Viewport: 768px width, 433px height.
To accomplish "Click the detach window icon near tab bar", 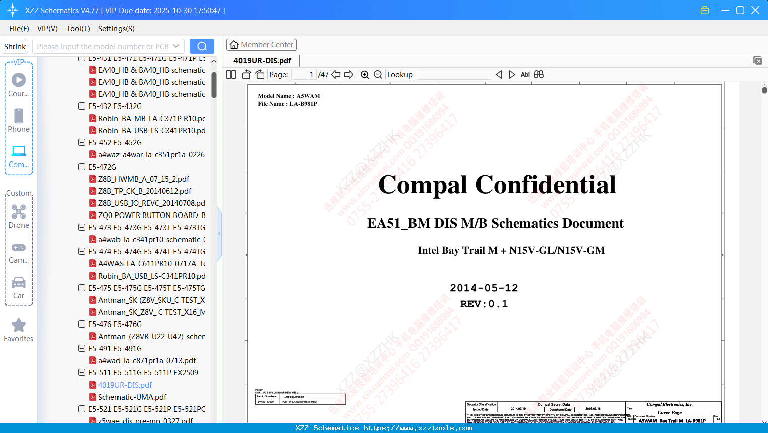I will (x=757, y=60).
